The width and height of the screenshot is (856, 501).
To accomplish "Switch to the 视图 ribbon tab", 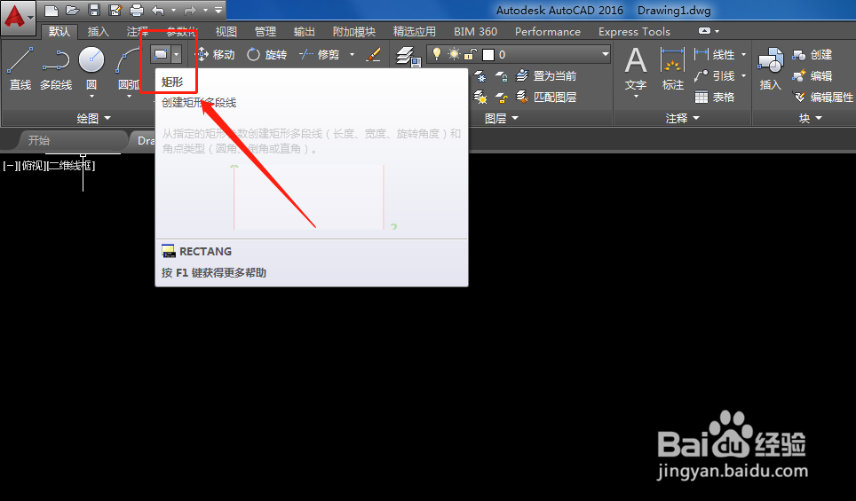I will tap(226, 32).
